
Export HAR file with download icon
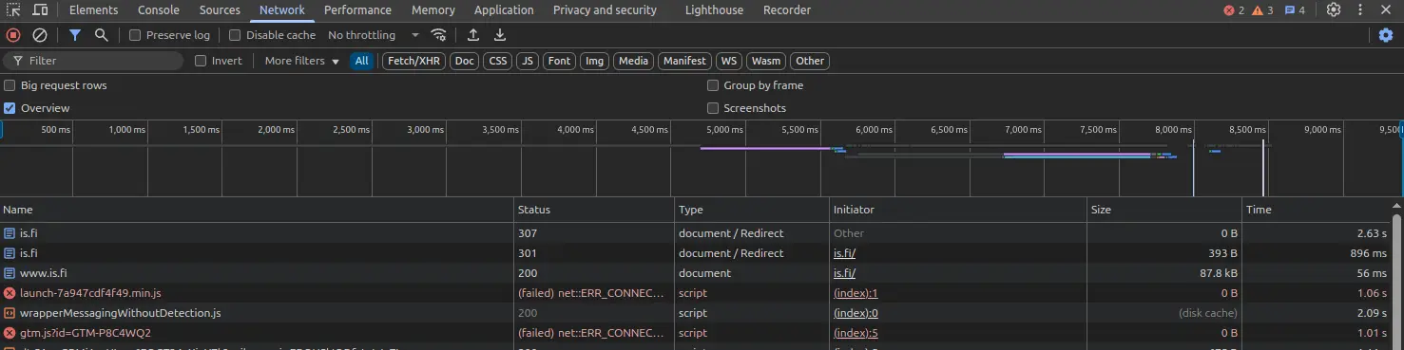(x=500, y=35)
